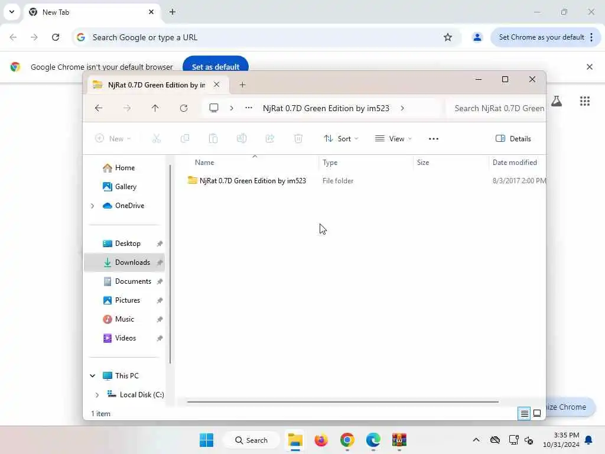This screenshot has height=454, width=605.
Task: Expand the OneDrive tree node
Action: point(93,206)
